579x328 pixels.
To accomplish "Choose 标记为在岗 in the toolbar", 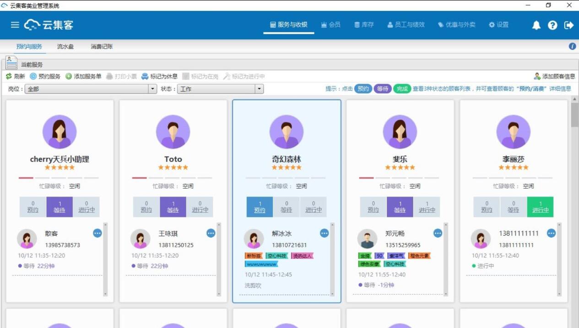I will tap(200, 76).
